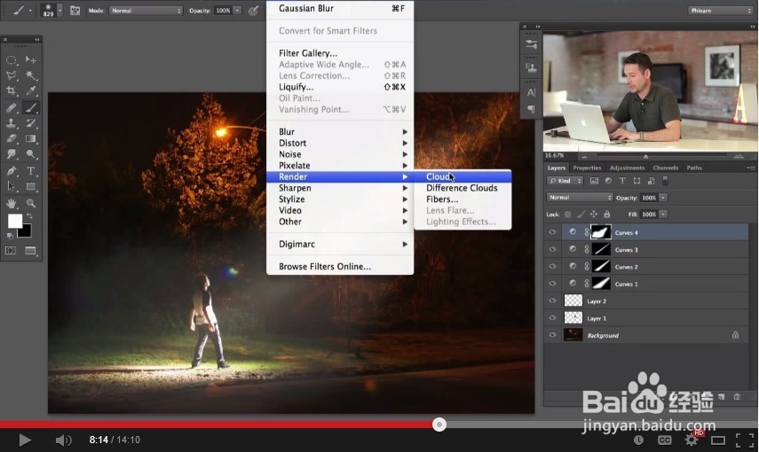Image resolution: width=759 pixels, height=452 pixels.
Task: Select the Rectangle shape tool
Action: tap(30, 187)
